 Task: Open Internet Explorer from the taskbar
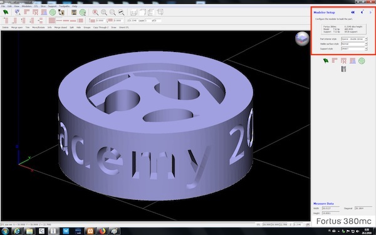point(17,231)
